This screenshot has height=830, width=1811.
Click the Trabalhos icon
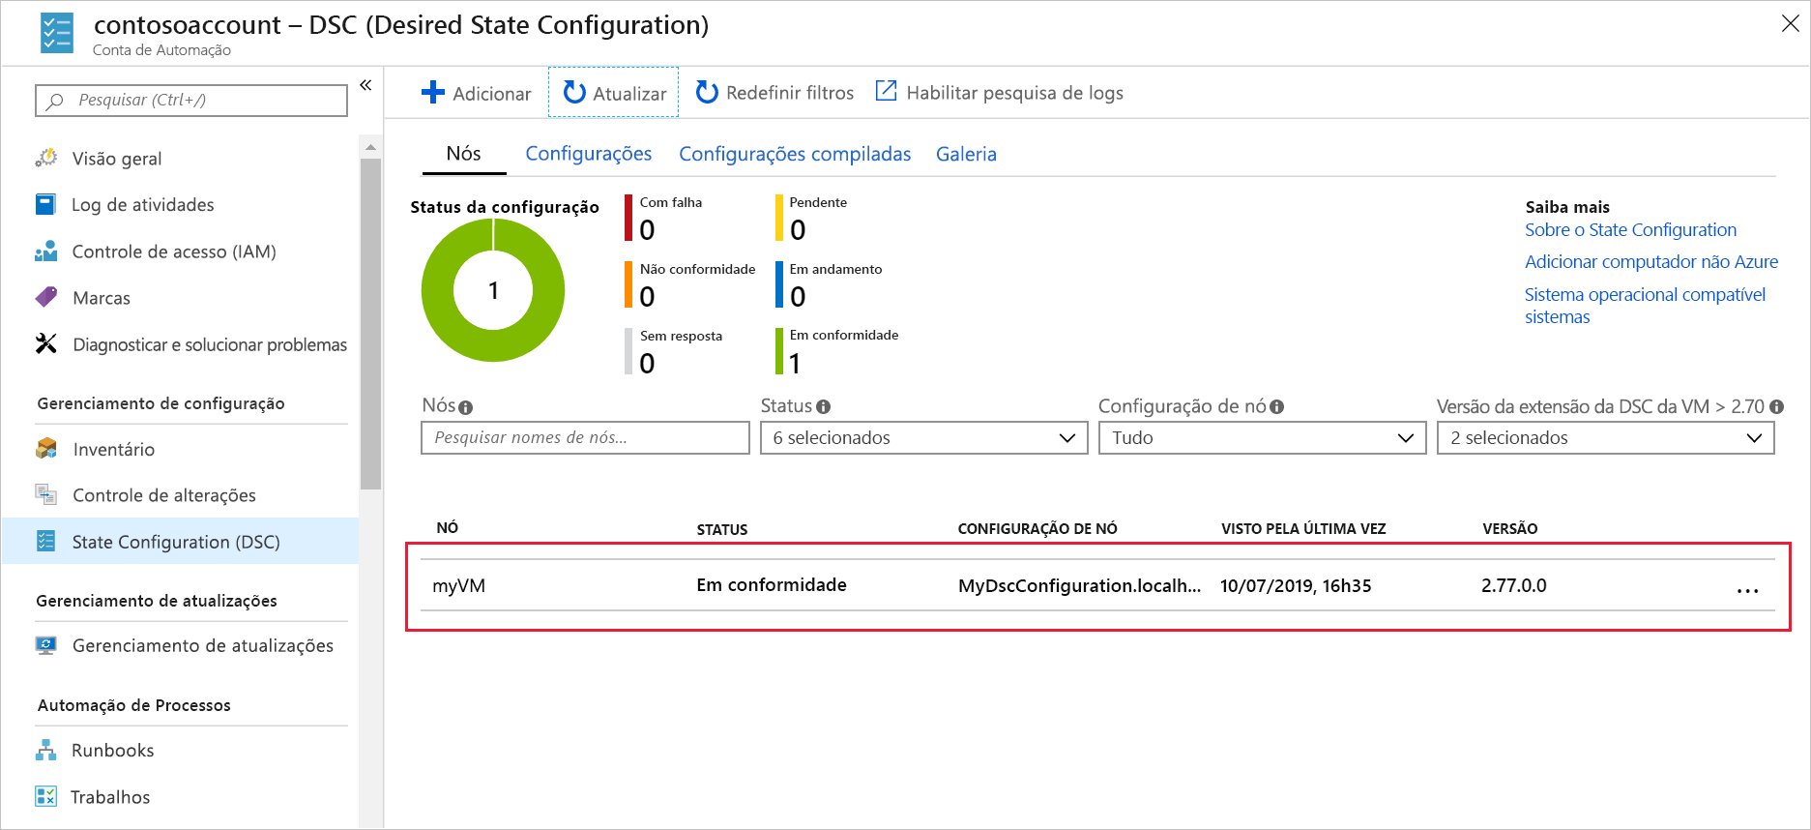tap(45, 796)
